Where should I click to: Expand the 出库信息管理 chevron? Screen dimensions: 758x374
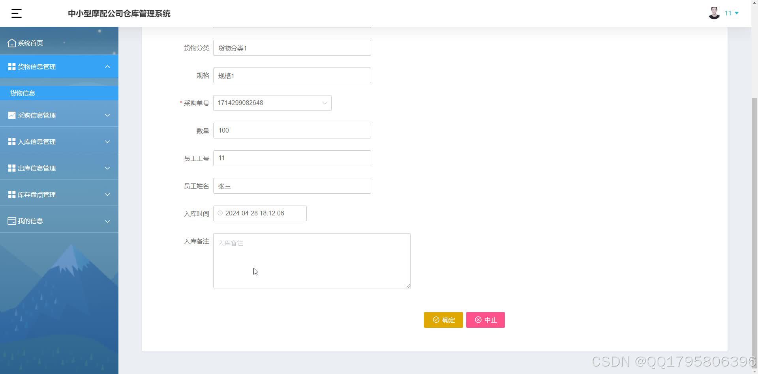click(x=107, y=168)
